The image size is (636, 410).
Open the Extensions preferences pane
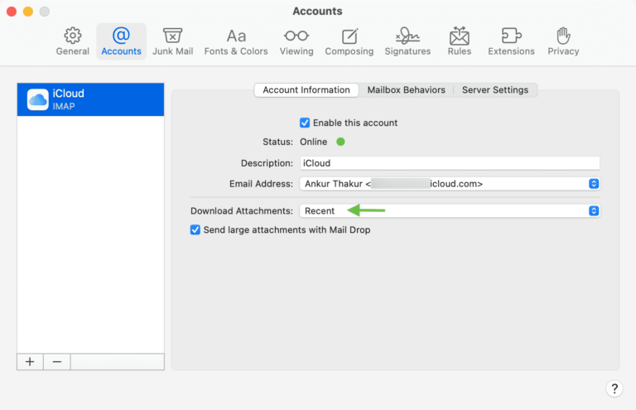511,41
